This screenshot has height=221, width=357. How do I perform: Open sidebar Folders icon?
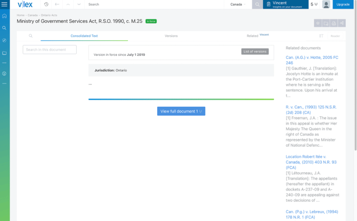[x=4, y=53]
